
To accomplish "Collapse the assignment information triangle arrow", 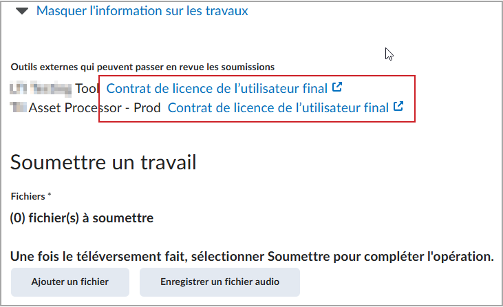I will click(22, 11).
